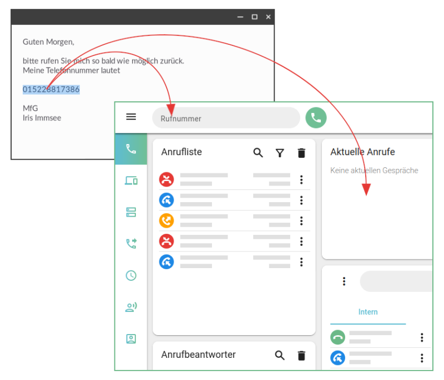Open options menu of fourth Anrufliste entry
Image resolution: width=444 pixels, height=380 pixels.
(301, 242)
